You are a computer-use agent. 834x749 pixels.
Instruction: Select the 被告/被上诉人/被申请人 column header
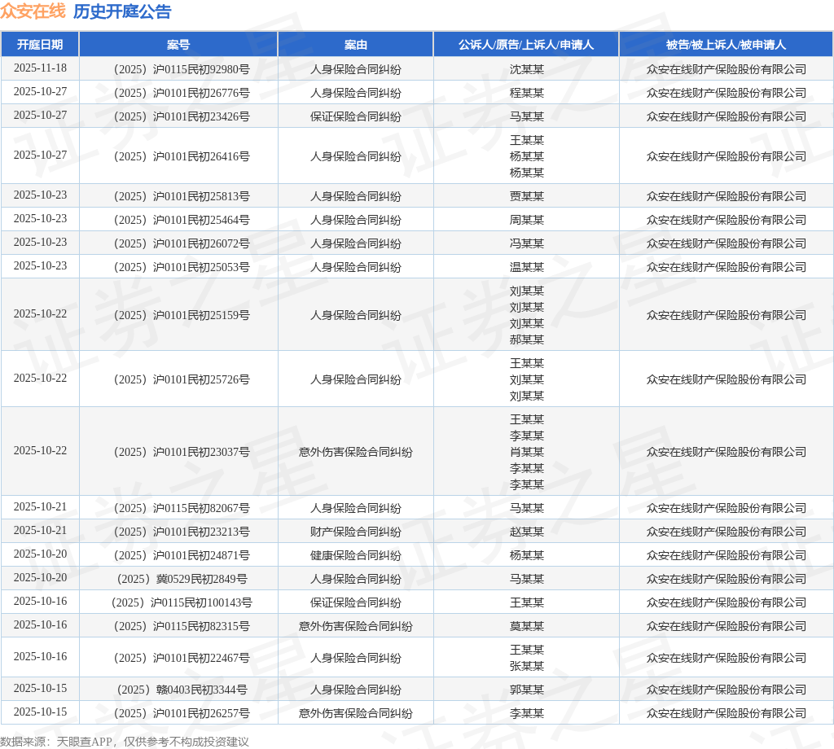tap(726, 45)
